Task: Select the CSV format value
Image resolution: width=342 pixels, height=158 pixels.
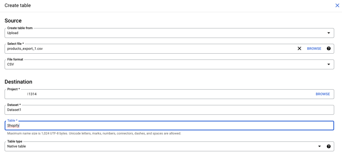Action: 11,64
